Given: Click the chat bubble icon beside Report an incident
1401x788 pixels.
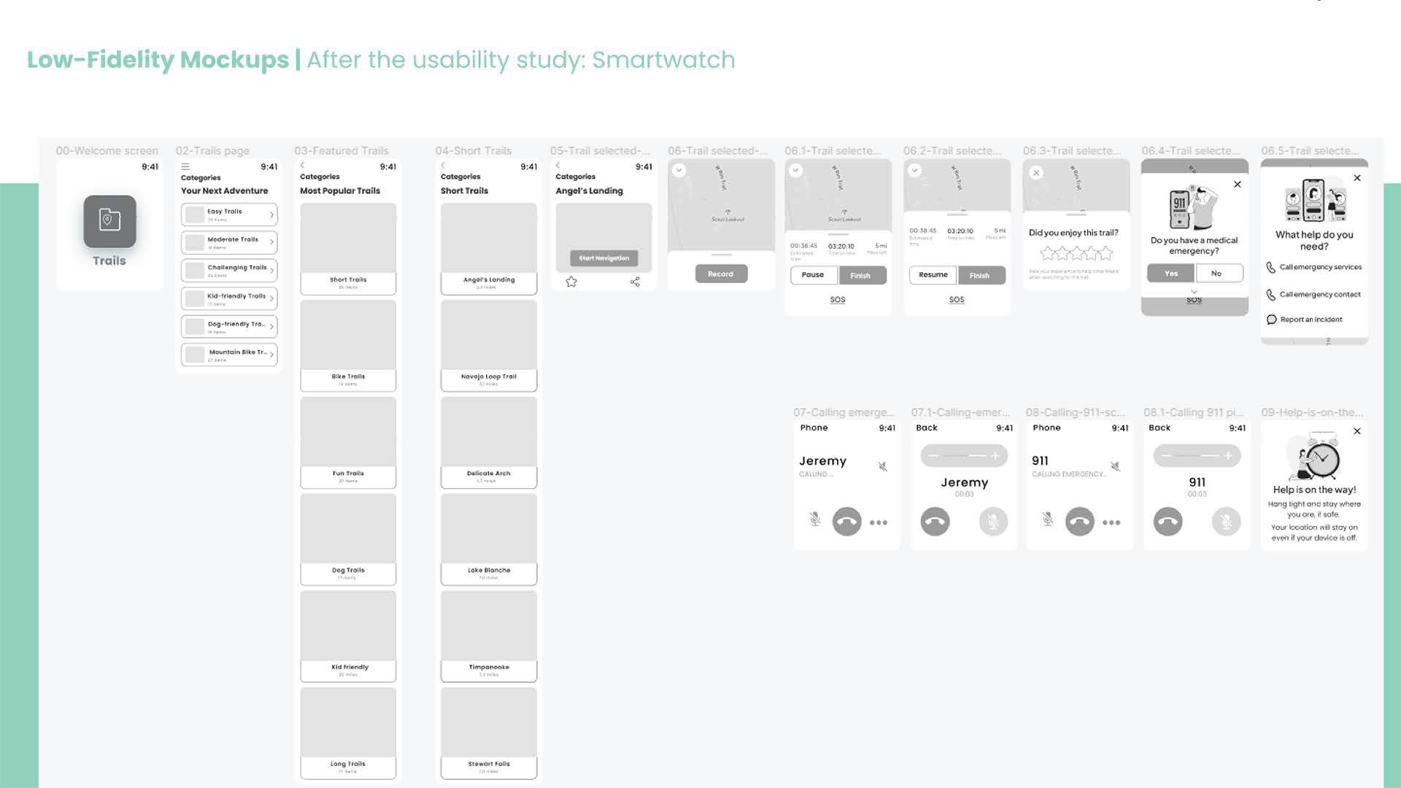Looking at the screenshot, I should point(1271,320).
